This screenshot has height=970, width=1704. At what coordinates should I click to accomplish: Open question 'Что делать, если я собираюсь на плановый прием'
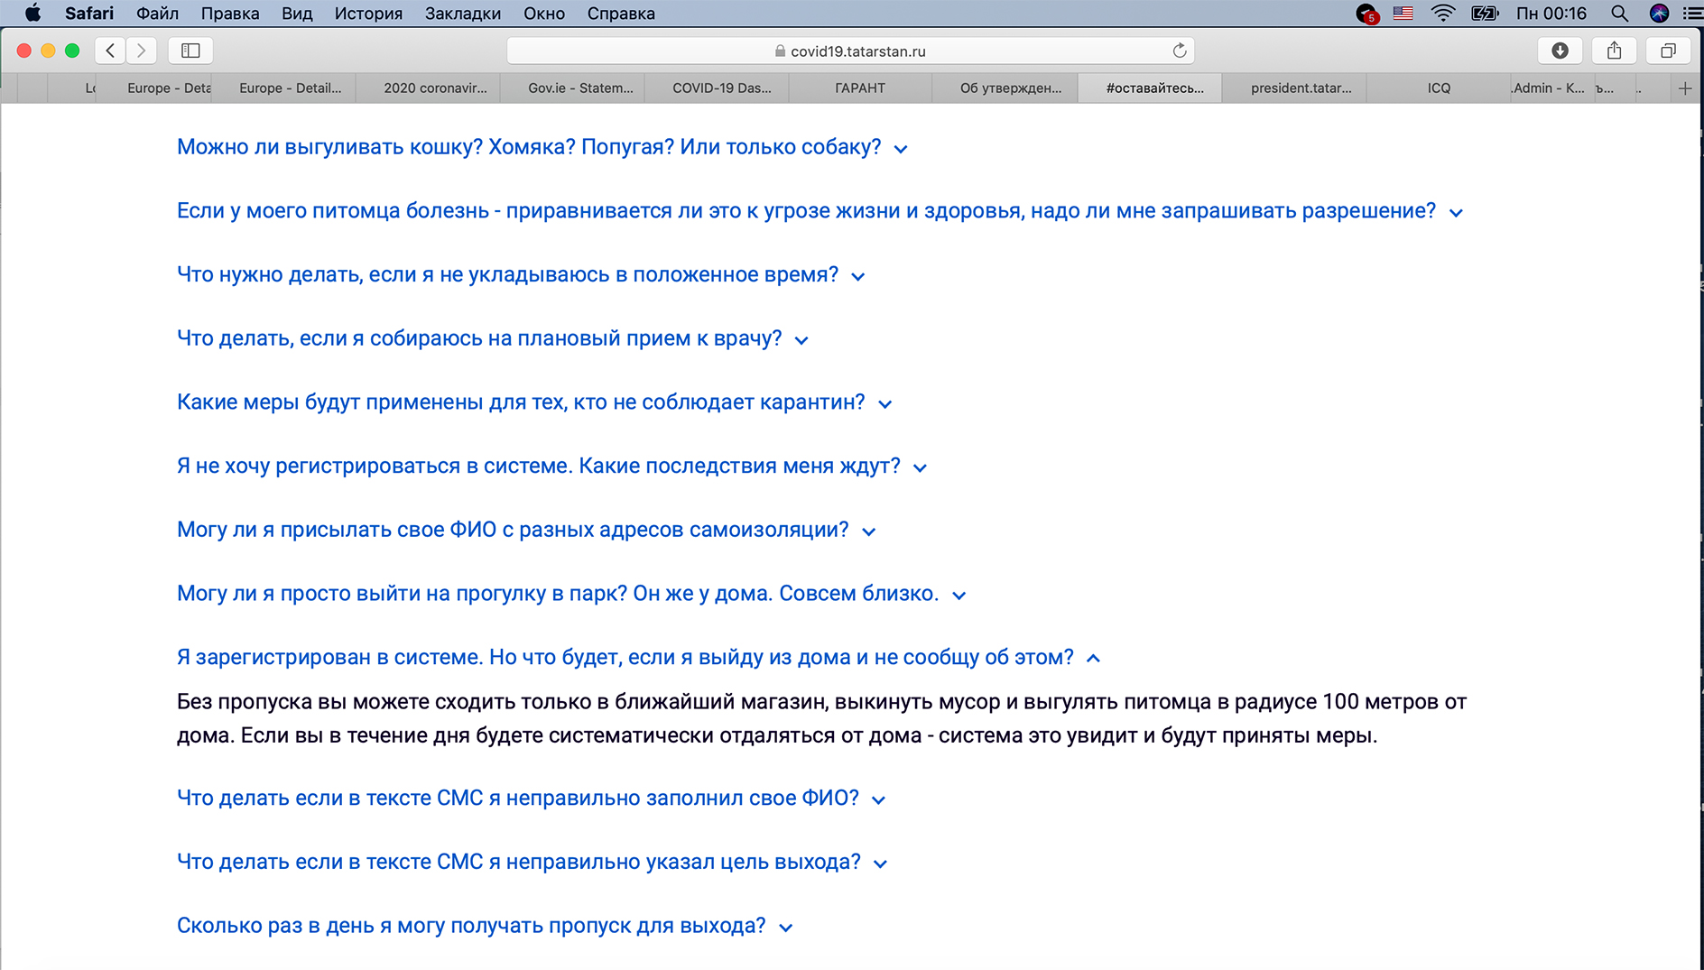493,339
